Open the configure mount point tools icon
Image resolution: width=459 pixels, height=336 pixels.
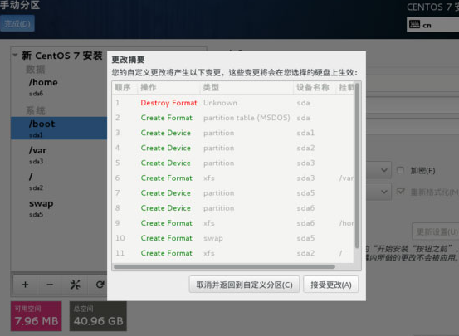(75, 285)
